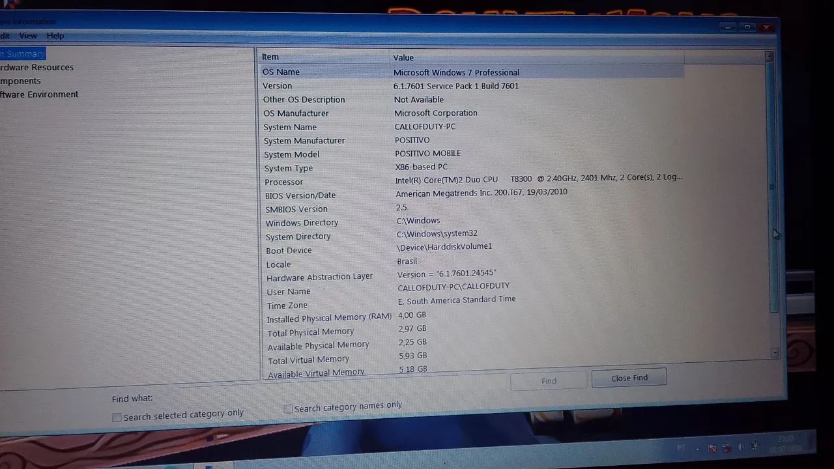
Task: Click the CALLOFDUTY-PC value
Action: [425, 126]
